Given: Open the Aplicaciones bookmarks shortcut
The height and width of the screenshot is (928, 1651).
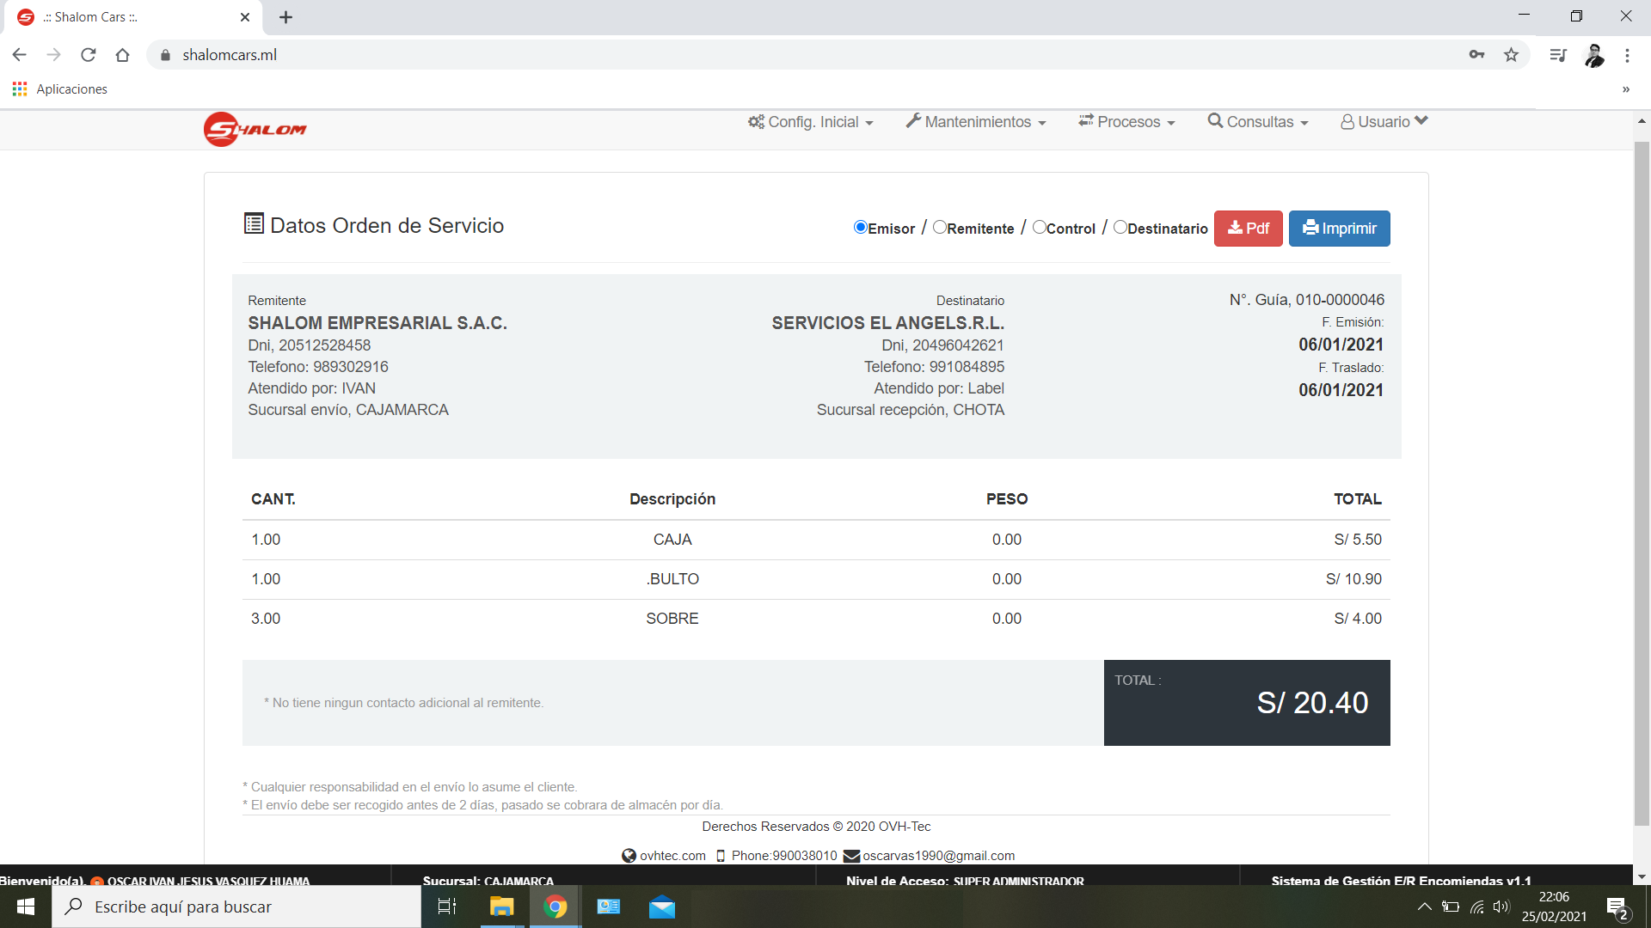Looking at the screenshot, I should coord(60,89).
